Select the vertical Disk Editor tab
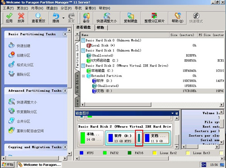The image size is (226, 168). click(77, 84)
